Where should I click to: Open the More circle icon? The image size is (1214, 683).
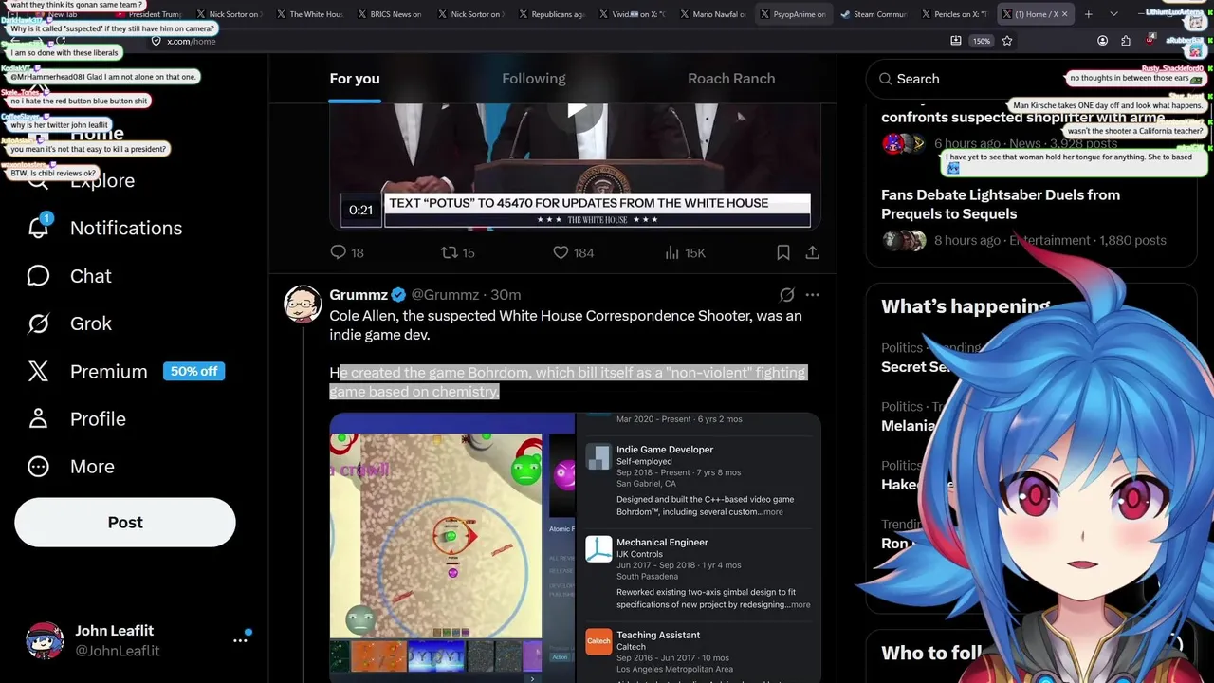tap(38, 467)
